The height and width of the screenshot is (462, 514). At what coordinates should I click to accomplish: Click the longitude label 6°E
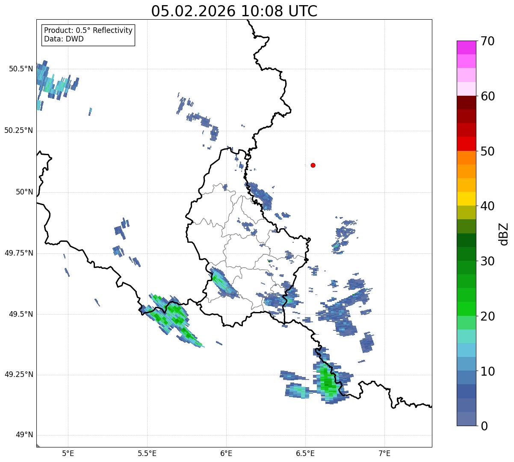point(226,453)
